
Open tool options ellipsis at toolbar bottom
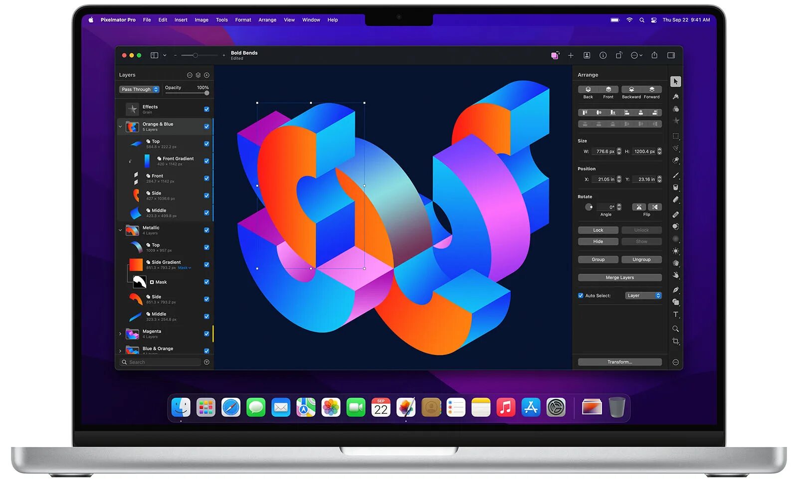point(675,362)
